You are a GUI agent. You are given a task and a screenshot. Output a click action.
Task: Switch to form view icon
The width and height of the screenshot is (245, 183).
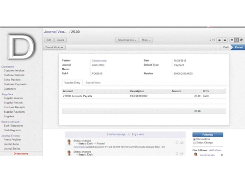click(236, 40)
